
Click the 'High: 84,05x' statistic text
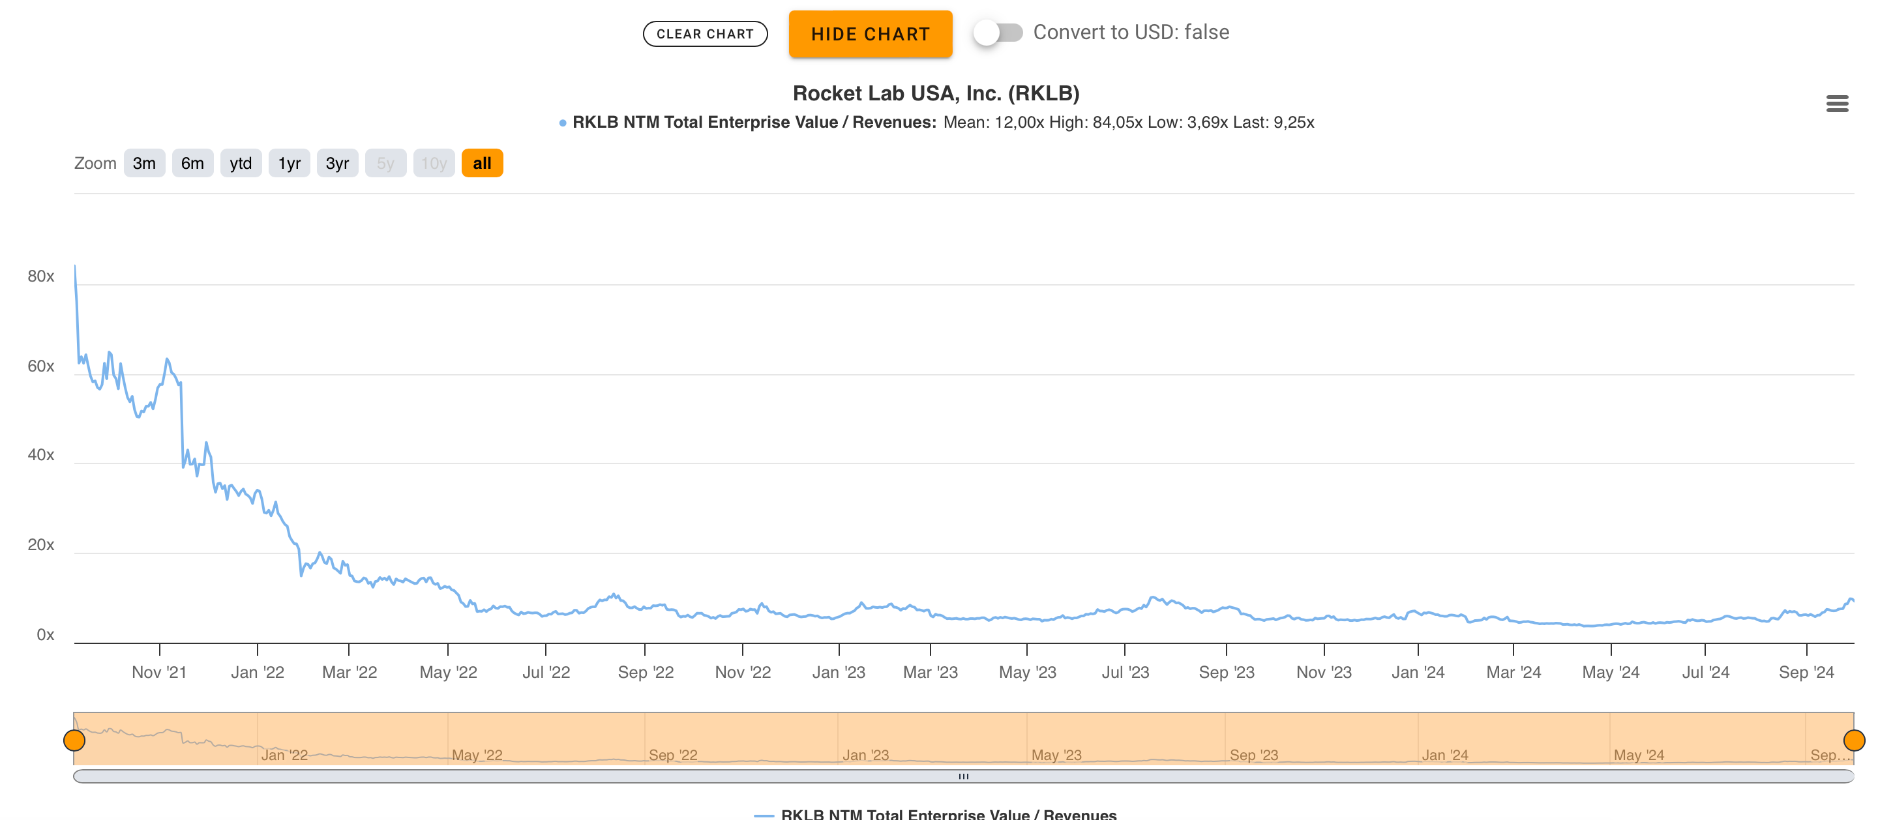click(1095, 123)
